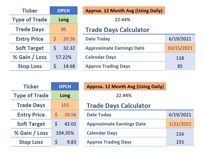Select the Calendar Days value 216
The width and height of the screenshot is (203, 153).
coord(180,133)
